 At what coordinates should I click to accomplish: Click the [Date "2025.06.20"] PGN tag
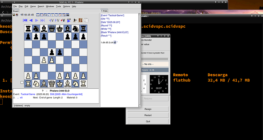pos(110,22)
